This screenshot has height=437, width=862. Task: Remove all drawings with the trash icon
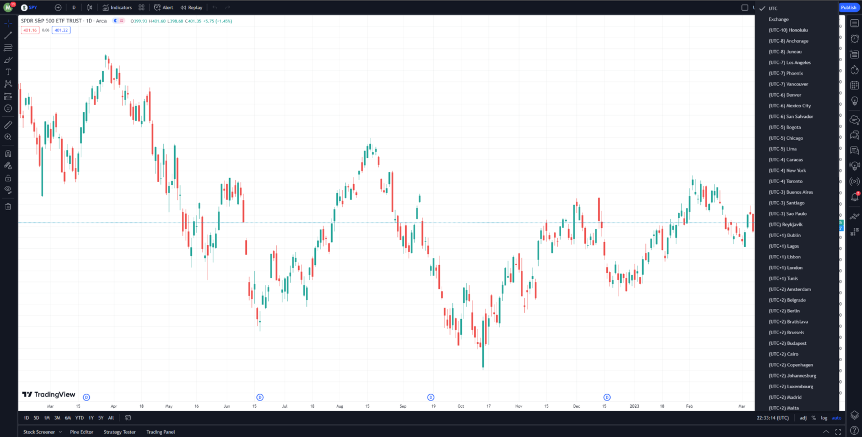pos(8,207)
